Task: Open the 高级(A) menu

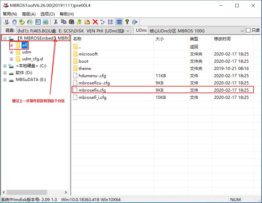Action: [29, 14]
